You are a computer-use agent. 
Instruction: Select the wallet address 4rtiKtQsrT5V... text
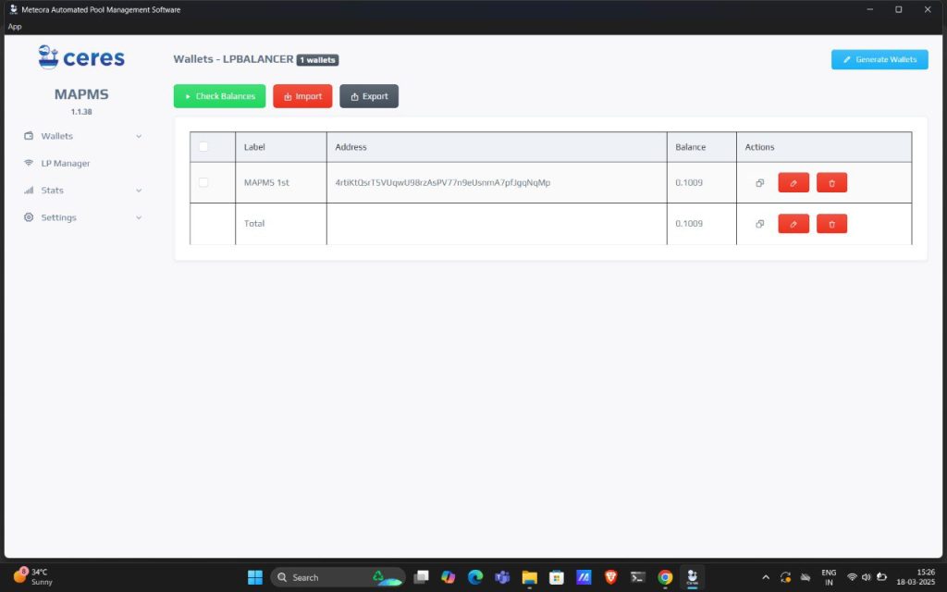443,182
